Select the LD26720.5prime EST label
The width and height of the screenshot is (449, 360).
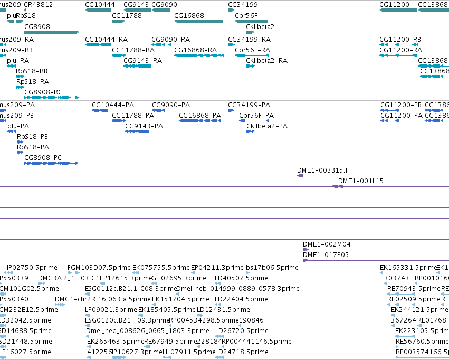pyautogui.click(x=242, y=331)
